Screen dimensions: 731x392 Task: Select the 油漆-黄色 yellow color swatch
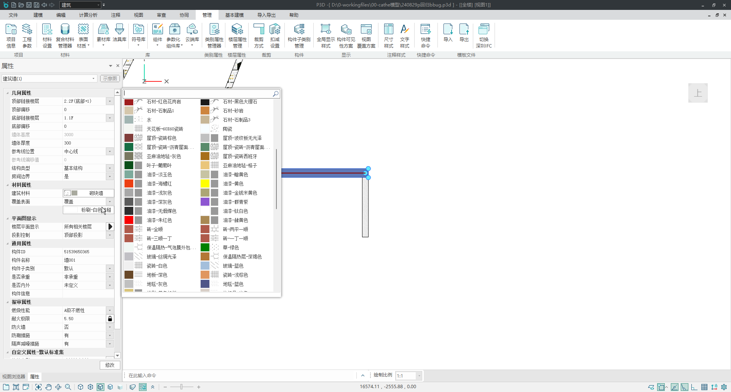[x=205, y=184]
